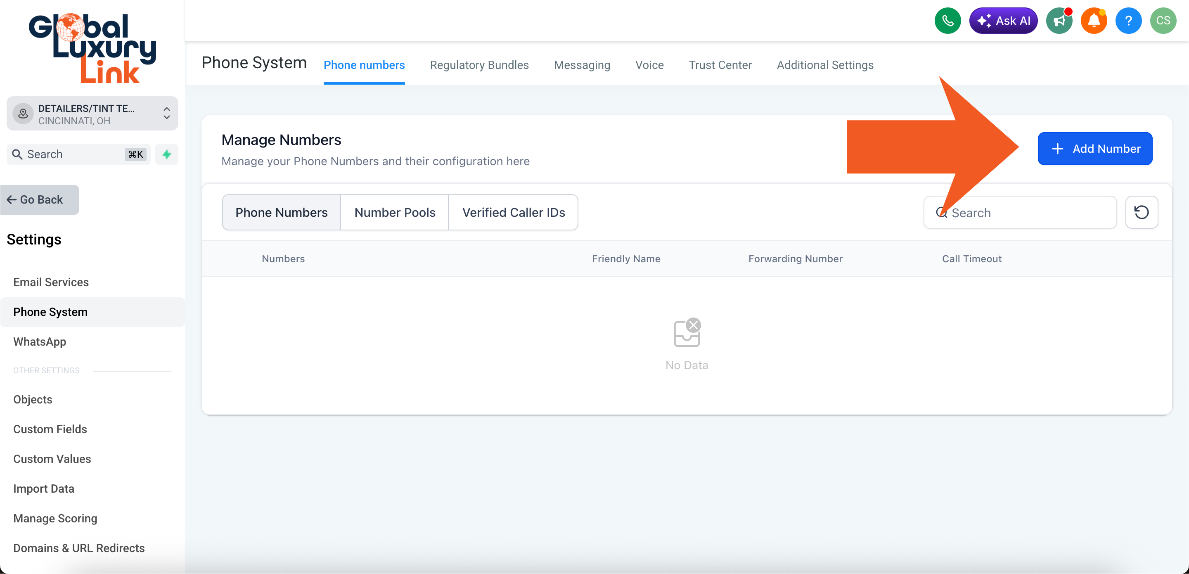Click the refresh icon button
1189x574 pixels.
pyautogui.click(x=1142, y=212)
